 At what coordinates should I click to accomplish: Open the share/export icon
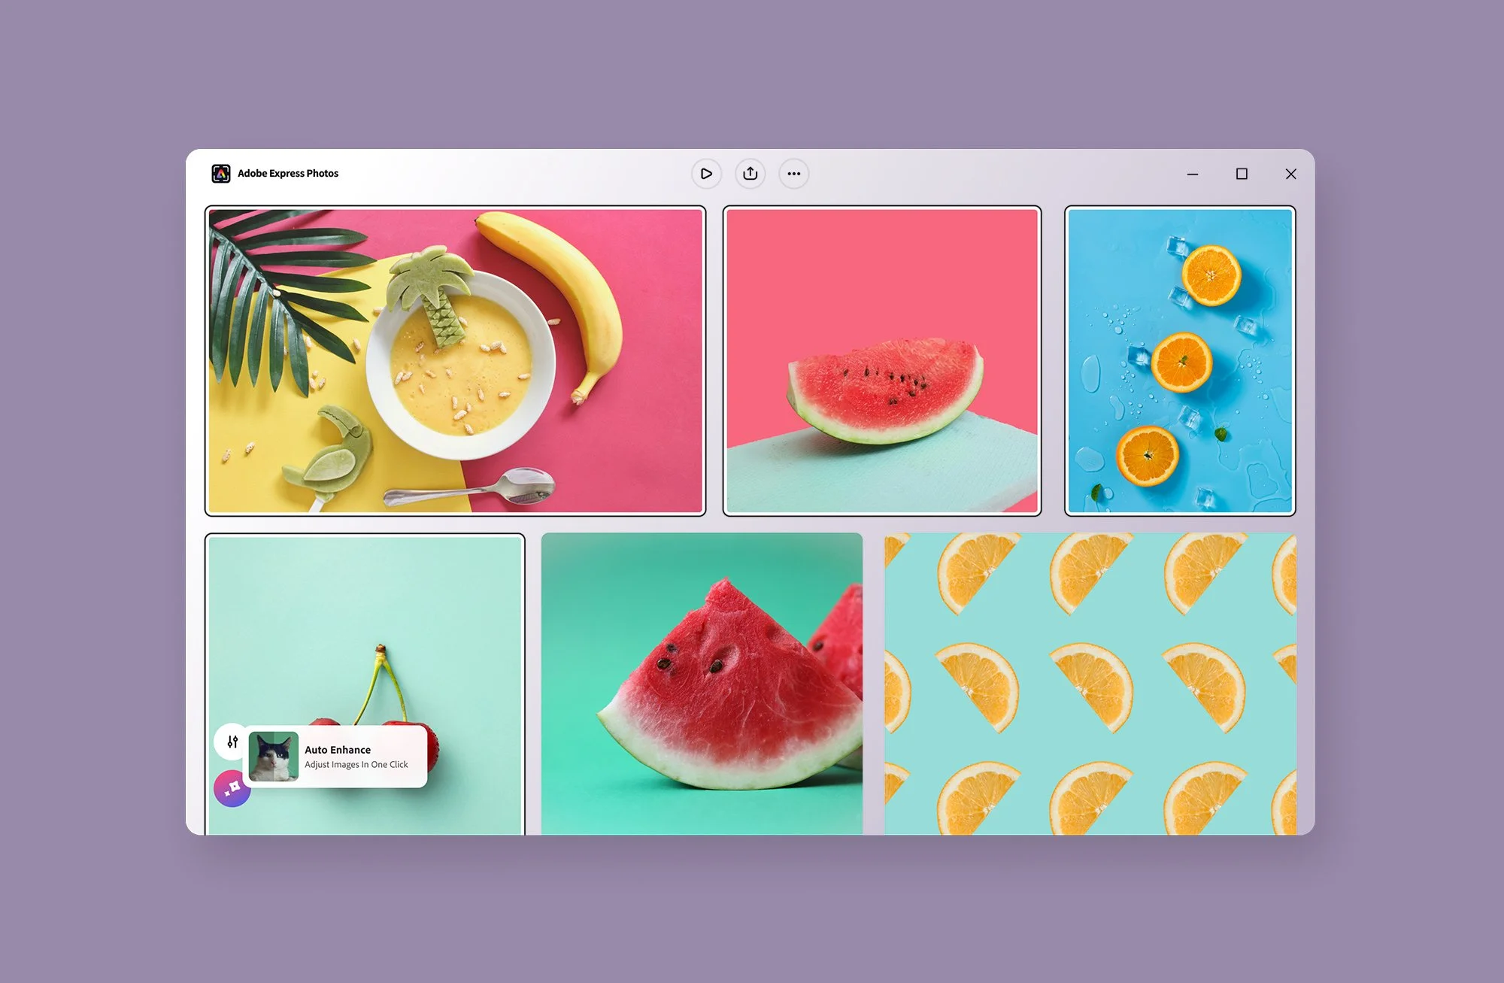tap(750, 174)
